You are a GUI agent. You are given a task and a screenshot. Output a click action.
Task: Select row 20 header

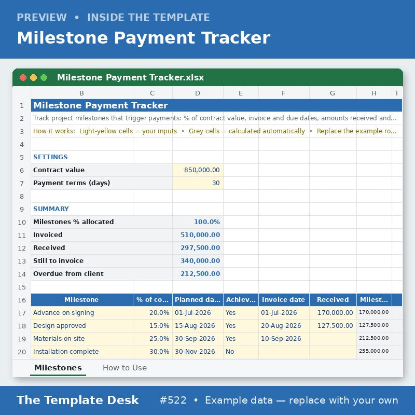point(22,352)
